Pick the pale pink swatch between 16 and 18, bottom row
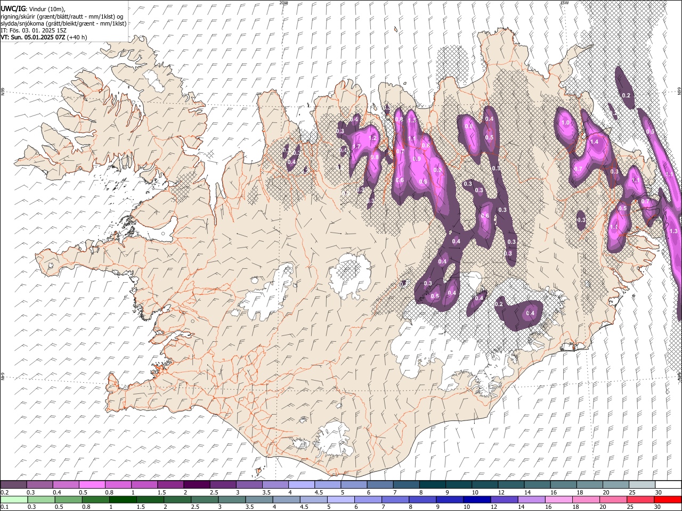 (x=558, y=500)
